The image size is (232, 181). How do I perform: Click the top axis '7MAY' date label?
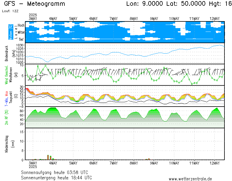point(114,19)
